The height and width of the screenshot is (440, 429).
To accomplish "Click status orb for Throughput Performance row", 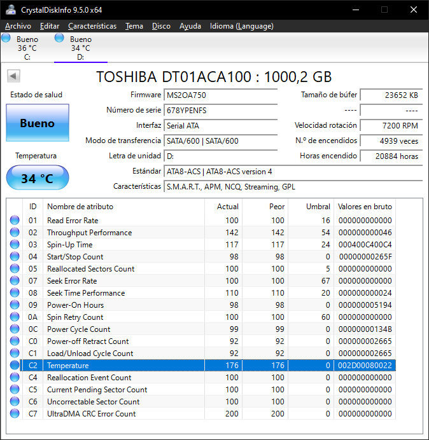I will (15, 232).
